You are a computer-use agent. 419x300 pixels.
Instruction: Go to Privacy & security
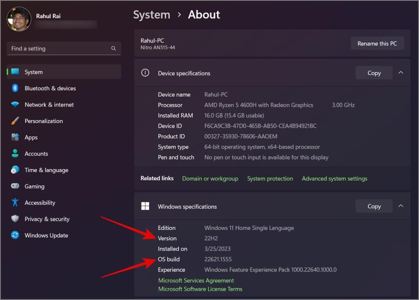(x=64, y=219)
